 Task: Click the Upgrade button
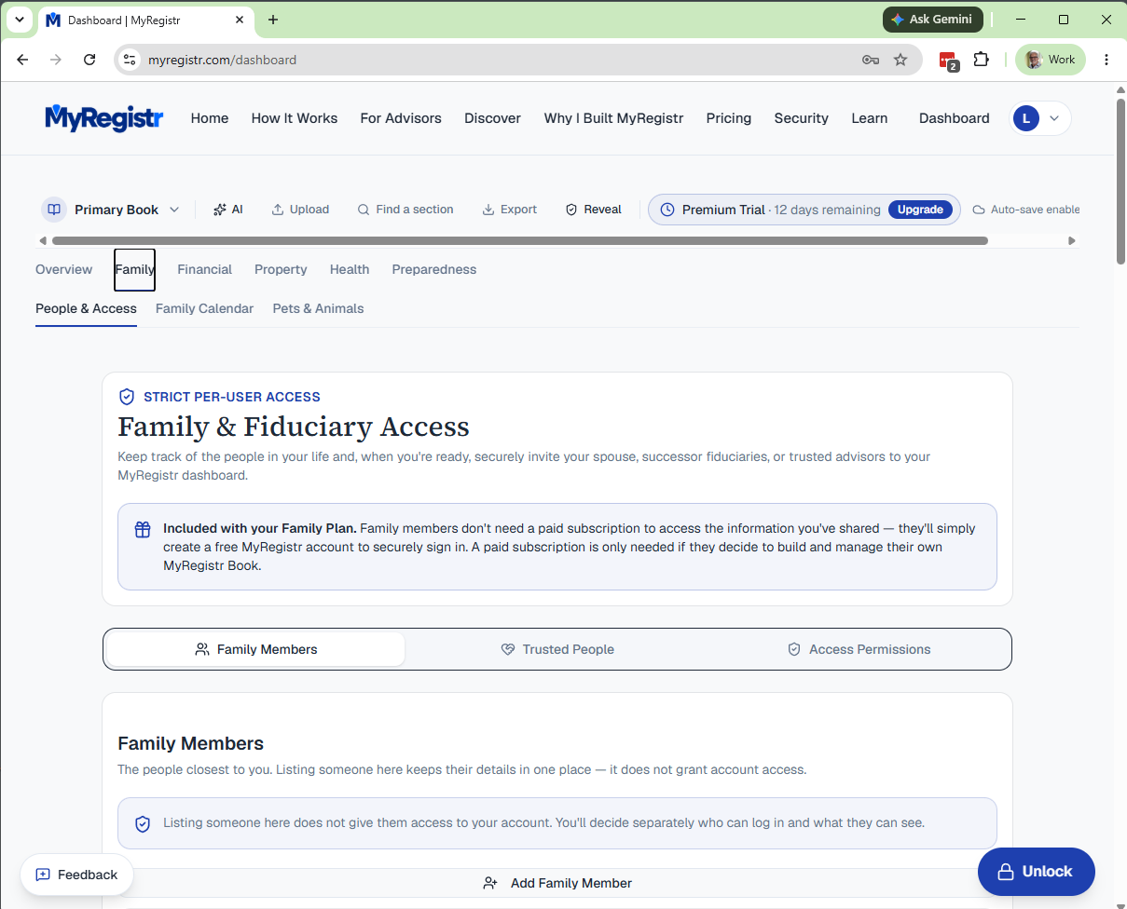tap(920, 210)
